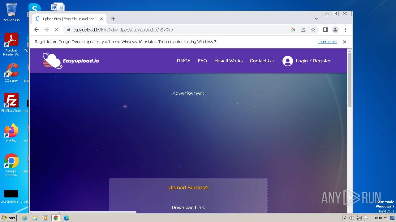Viewport: 396px width, 222px height.
Task: Click the Advertisement label
Action: click(x=188, y=93)
